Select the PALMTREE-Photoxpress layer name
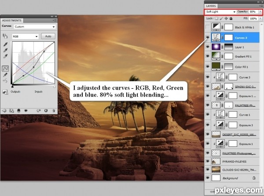The image size is (264, 196). tap(239, 153)
